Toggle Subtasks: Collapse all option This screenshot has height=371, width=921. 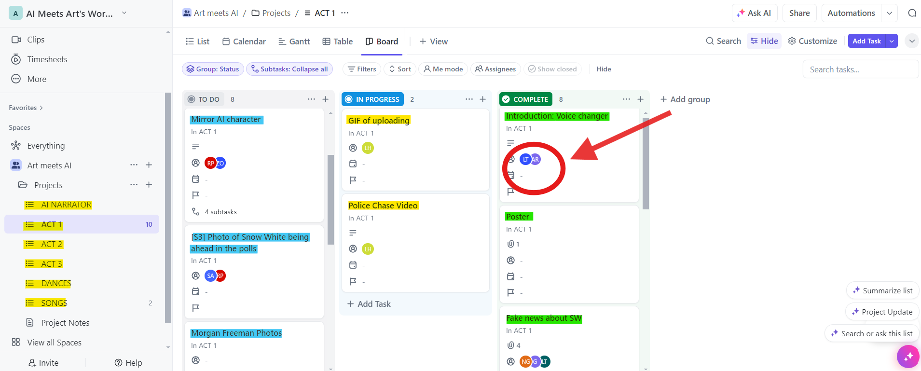pos(289,69)
